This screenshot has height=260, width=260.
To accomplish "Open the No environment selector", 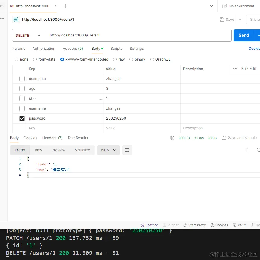I will (x=238, y=6).
